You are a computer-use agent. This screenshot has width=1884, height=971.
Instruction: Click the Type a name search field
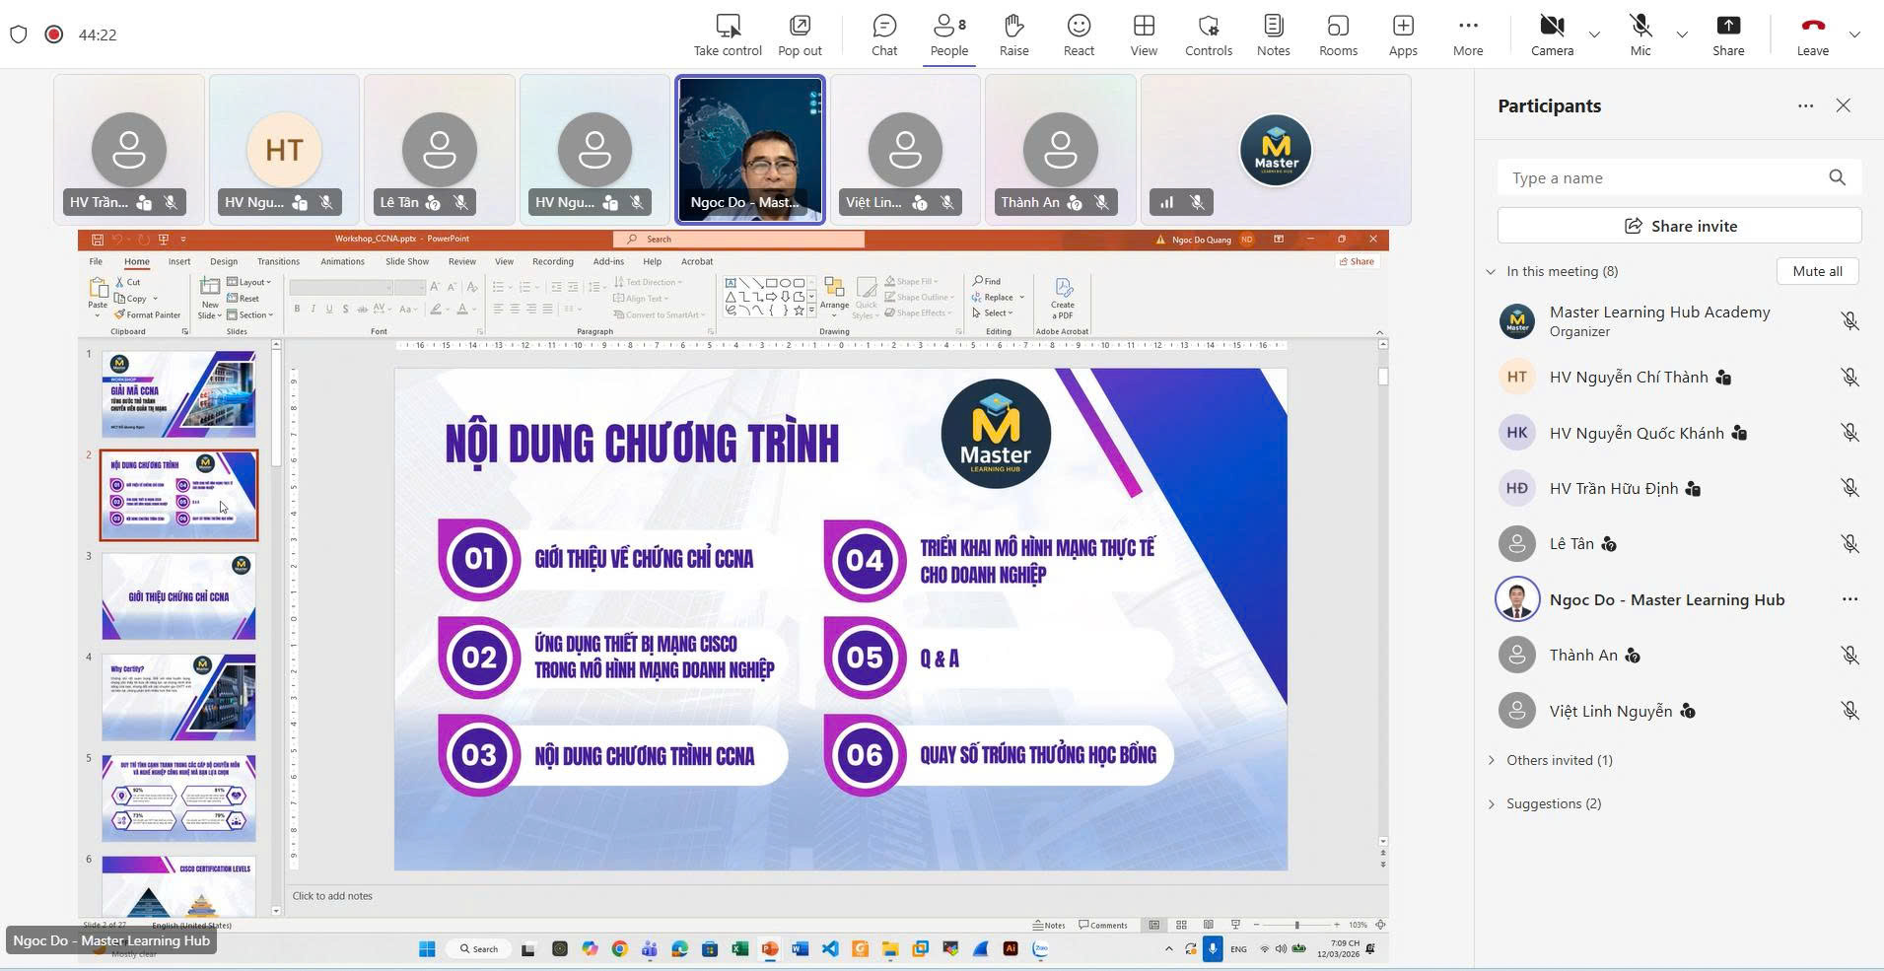pos(1661,177)
